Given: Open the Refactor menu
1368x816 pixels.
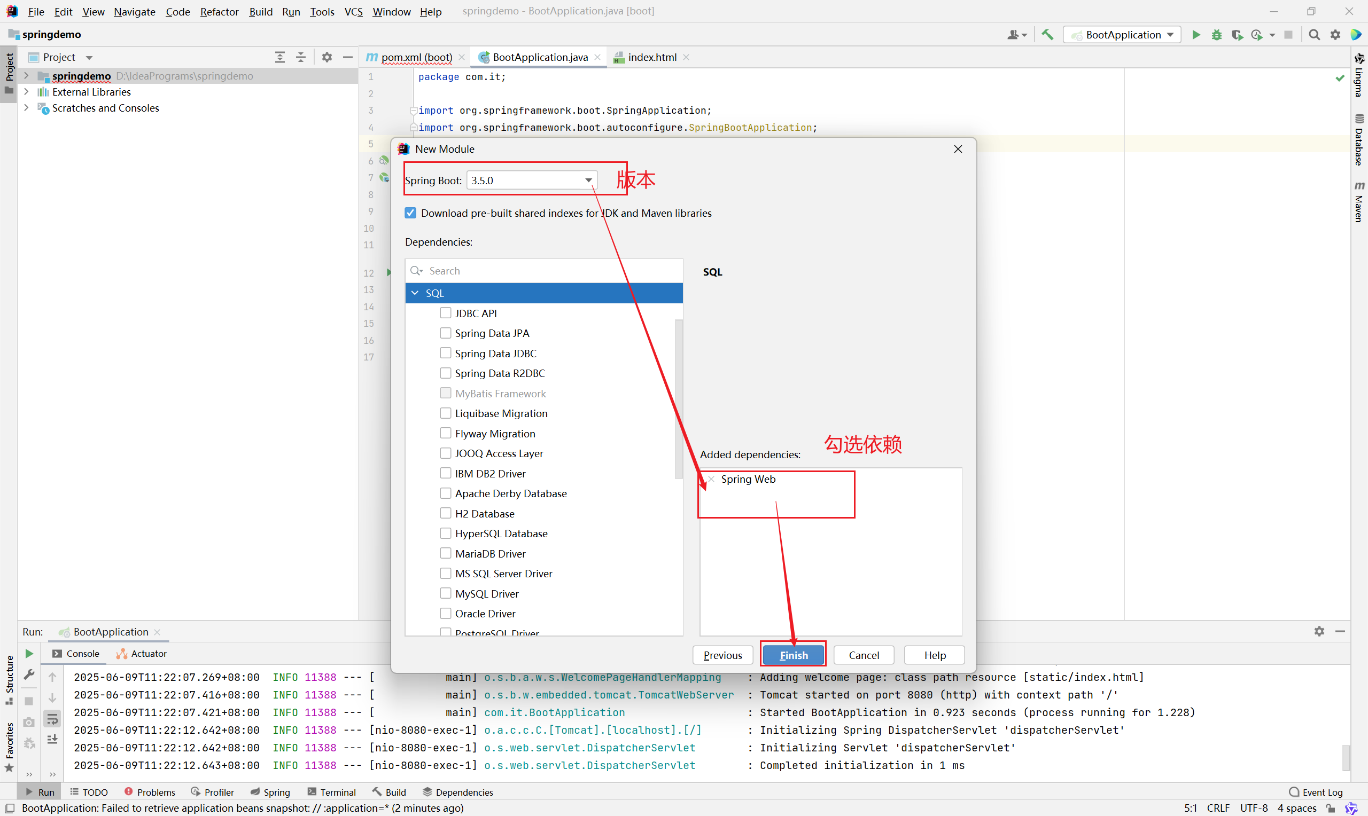Looking at the screenshot, I should 219,12.
